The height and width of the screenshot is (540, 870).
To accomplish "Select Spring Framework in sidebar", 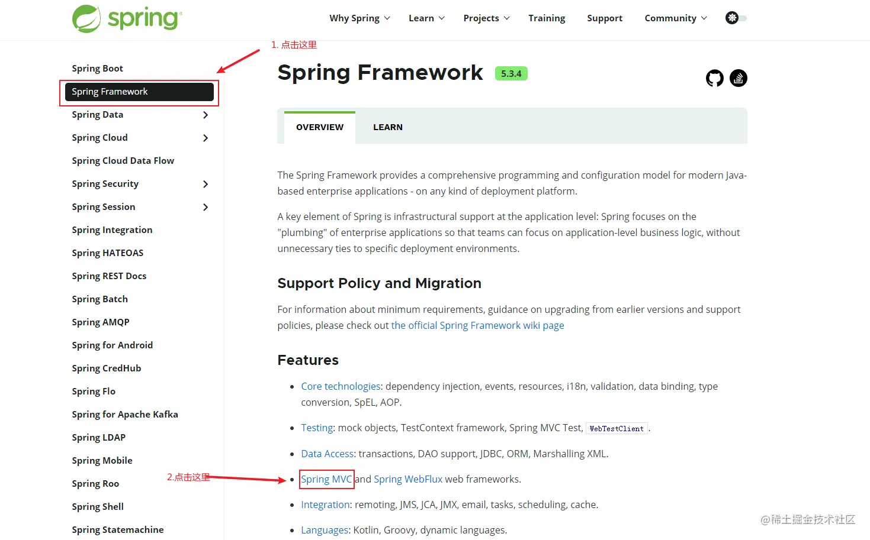I will point(140,92).
